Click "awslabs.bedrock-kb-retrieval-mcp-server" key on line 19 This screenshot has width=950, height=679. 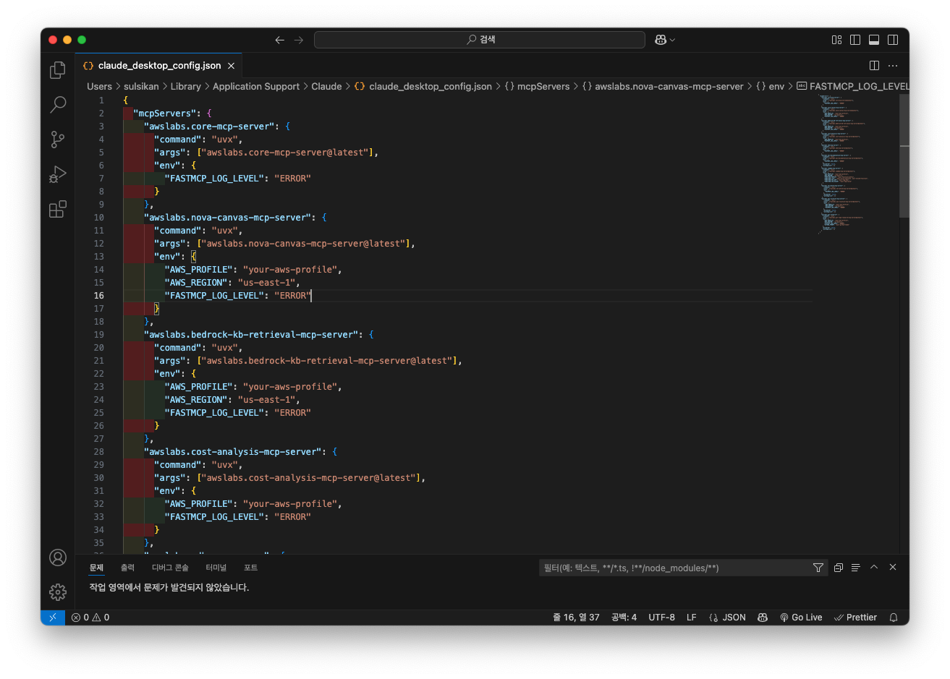(x=252, y=335)
